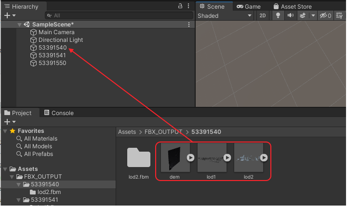Click the Directional Light cube icon
The height and width of the screenshot is (207, 347).
tap(33, 40)
